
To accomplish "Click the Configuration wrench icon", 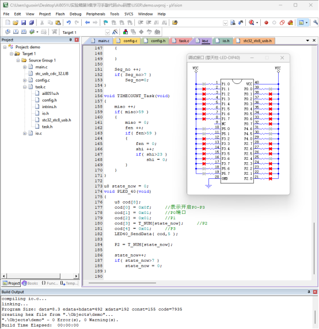I will coord(315,22).
